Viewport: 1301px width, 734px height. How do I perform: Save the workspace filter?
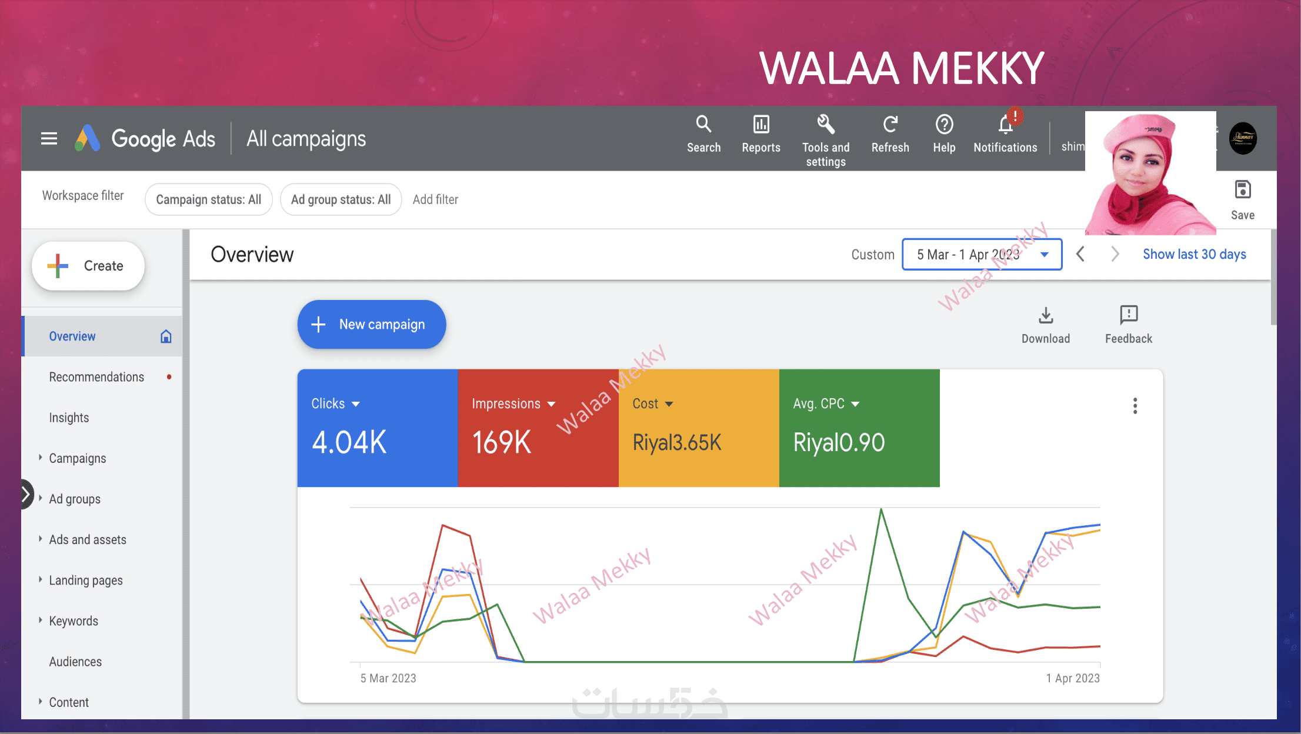[1242, 191]
